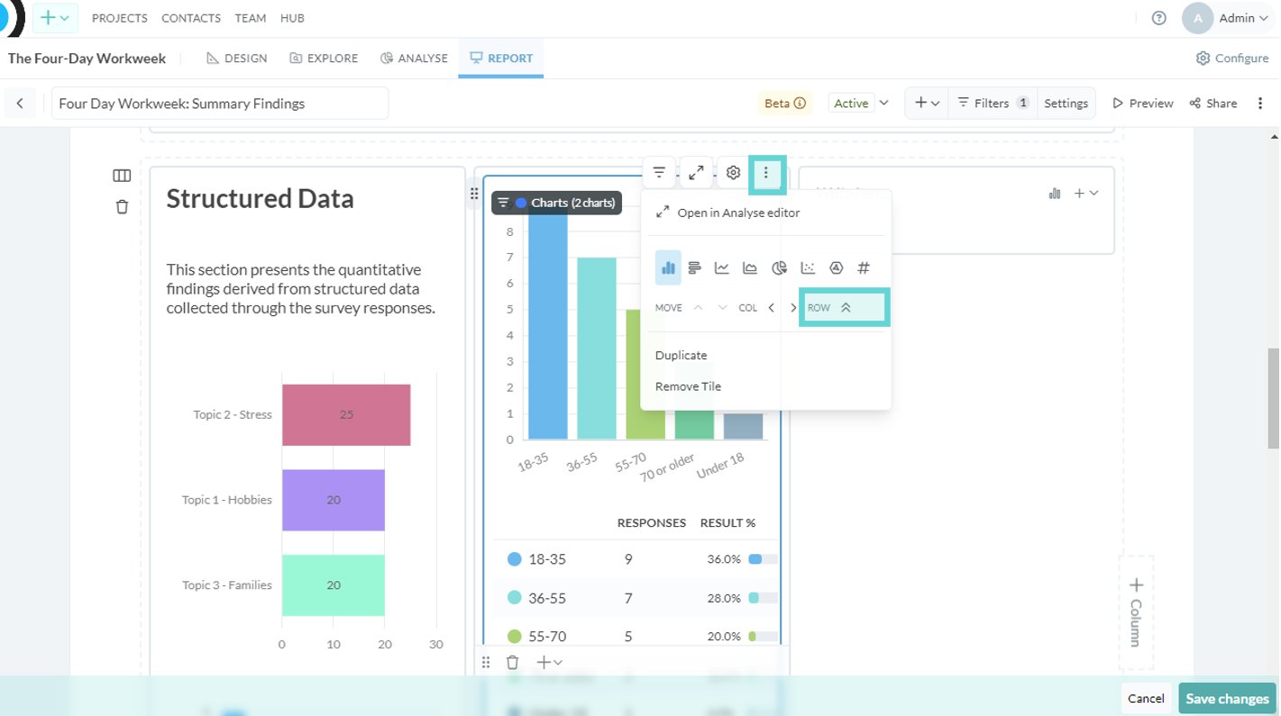The width and height of the screenshot is (1281, 716).
Task: Open the tile filter icon above chart
Action: tap(659, 173)
